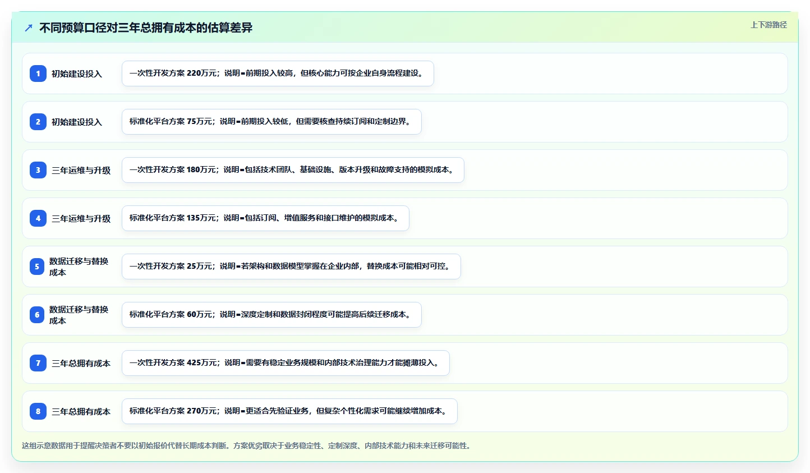Click 三年运维与升级 label in row 3

[81, 170]
